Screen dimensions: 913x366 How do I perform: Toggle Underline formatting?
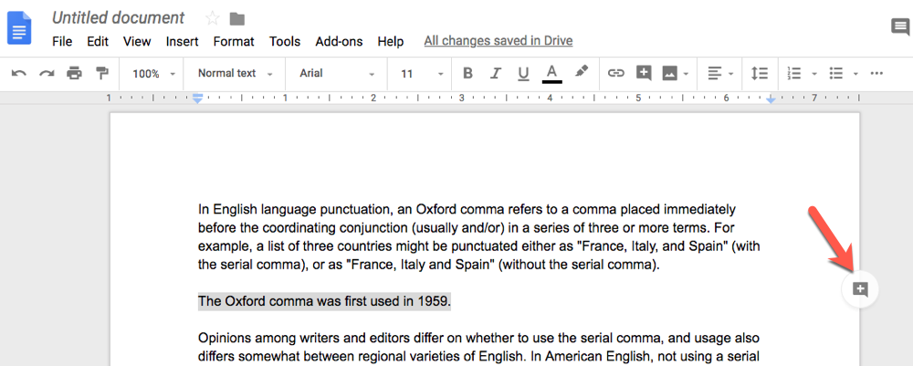[x=523, y=73]
